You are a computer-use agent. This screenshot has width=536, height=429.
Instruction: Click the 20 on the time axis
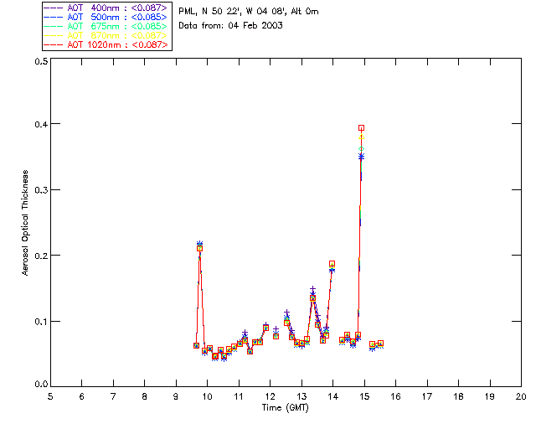click(521, 396)
